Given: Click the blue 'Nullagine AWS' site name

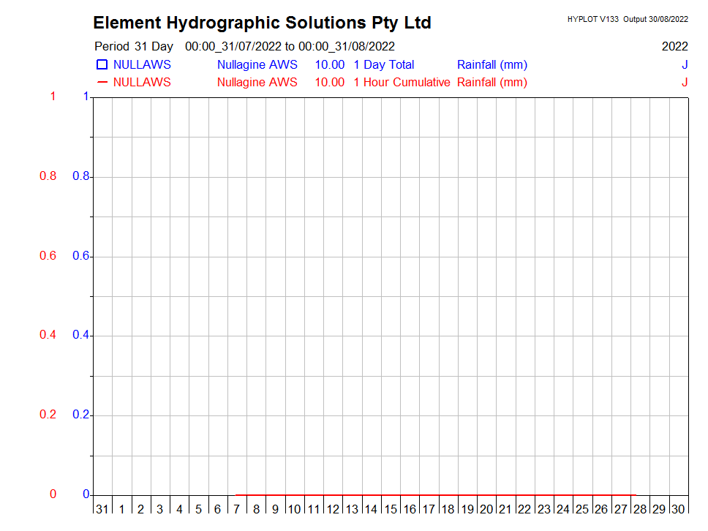Looking at the screenshot, I should coord(257,65).
